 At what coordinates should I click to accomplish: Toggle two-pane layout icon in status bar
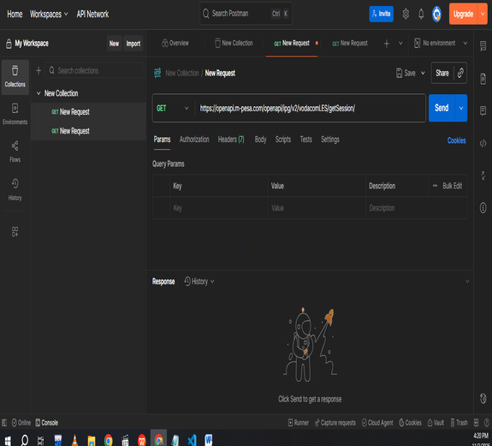tap(476, 423)
